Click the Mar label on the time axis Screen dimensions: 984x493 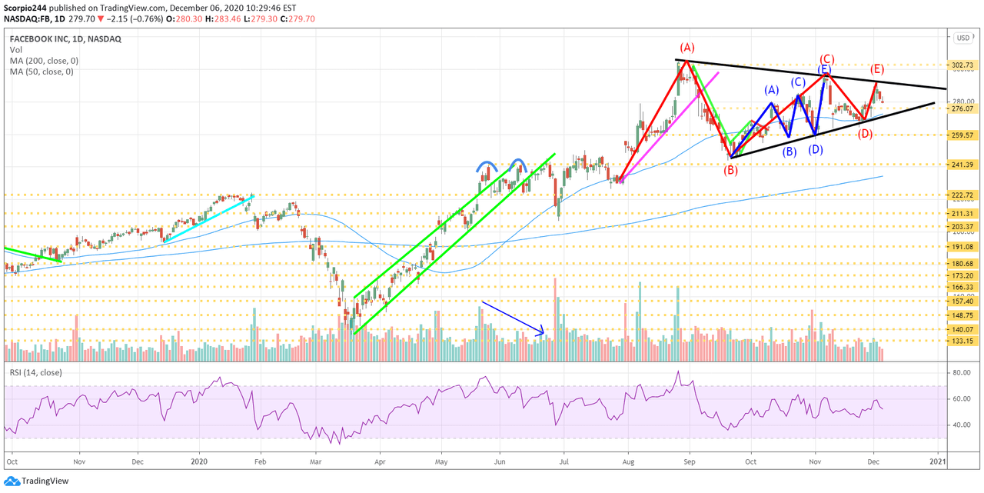[x=317, y=463]
